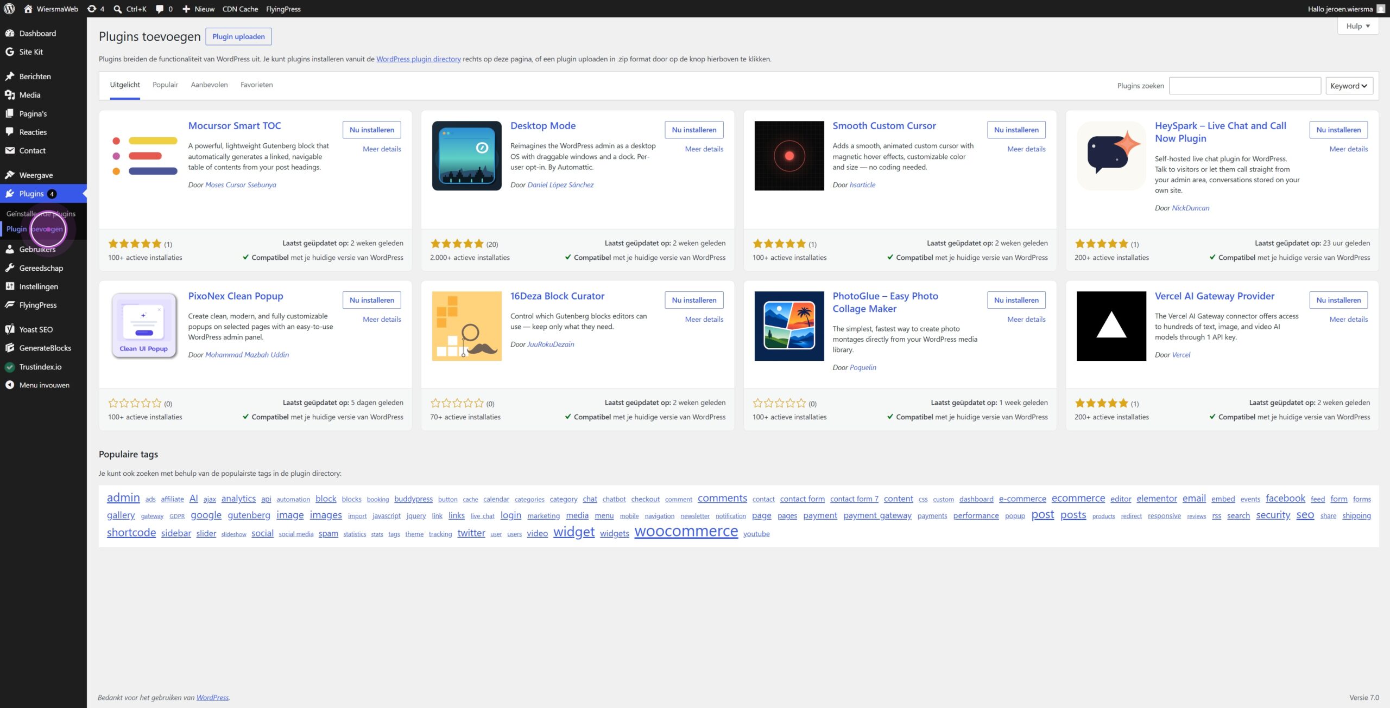
Task: Click the HeySpark chat bubble thumbnail
Action: pos(1111,156)
